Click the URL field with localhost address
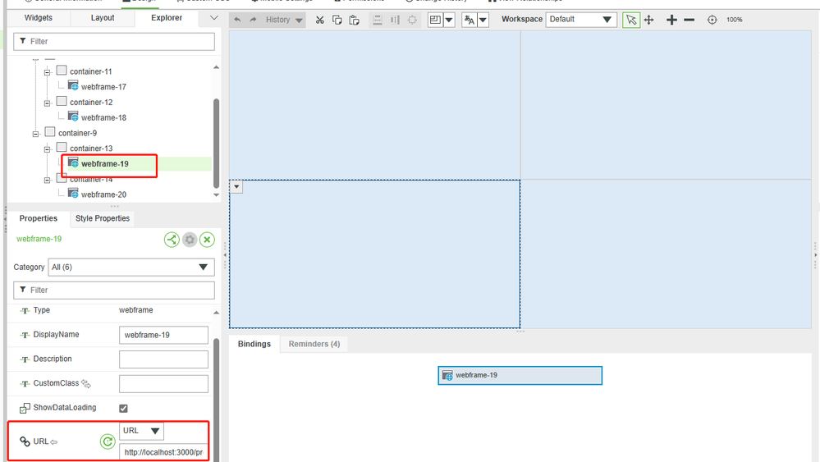This screenshot has width=820, height=462. point(163,452)
